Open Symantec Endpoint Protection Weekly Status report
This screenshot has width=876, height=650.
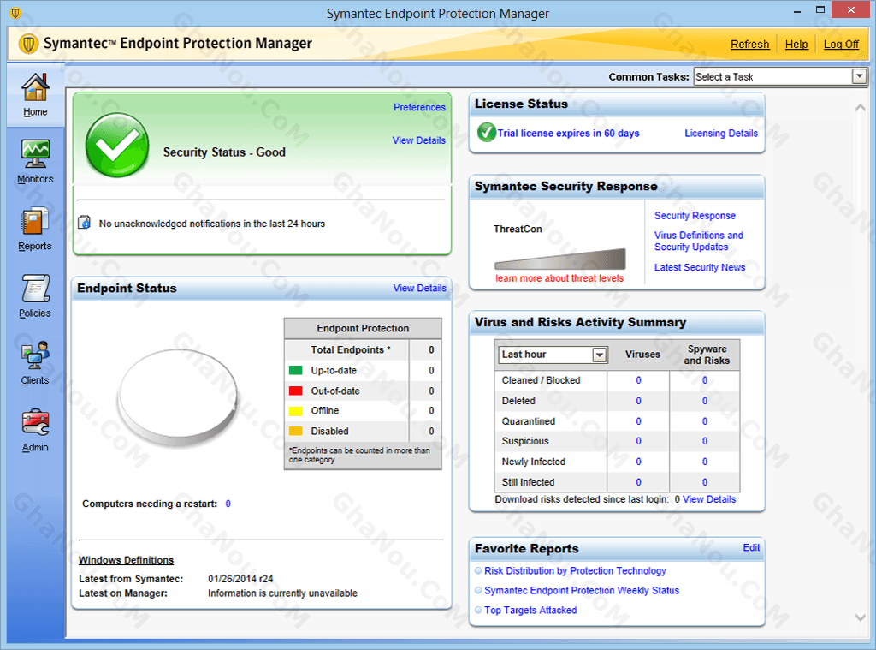coord(582,590)
